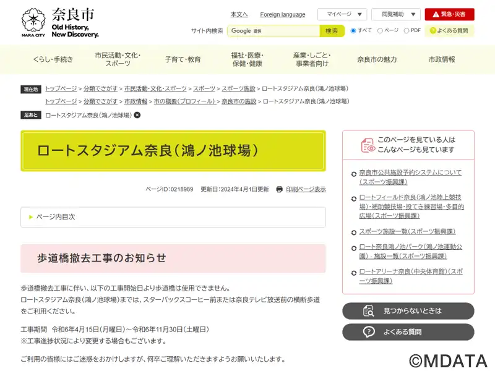Viewport: 495px width, 371px height.
Task: Click the 工事期間 date line
Action: (115, 330)
